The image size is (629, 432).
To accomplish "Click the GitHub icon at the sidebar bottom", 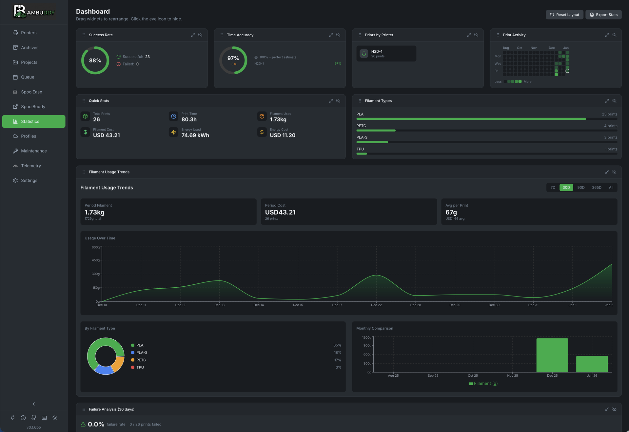I will tap(33, 418).
